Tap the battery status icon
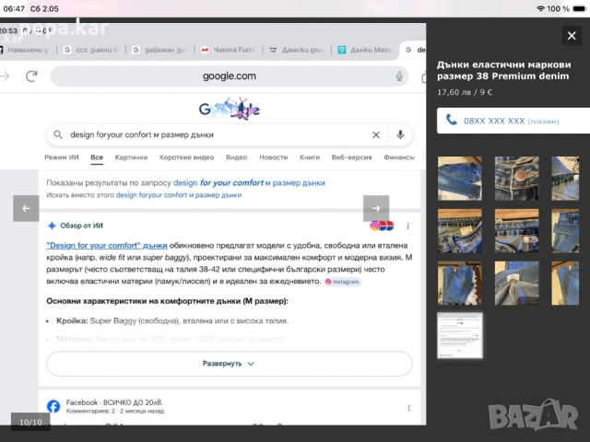The image size is (590, 442). pos(580,8)
